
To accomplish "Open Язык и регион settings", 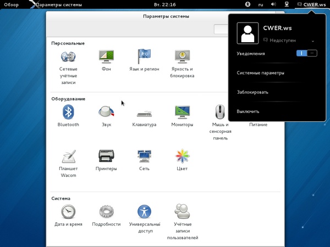I will point(144,57).
